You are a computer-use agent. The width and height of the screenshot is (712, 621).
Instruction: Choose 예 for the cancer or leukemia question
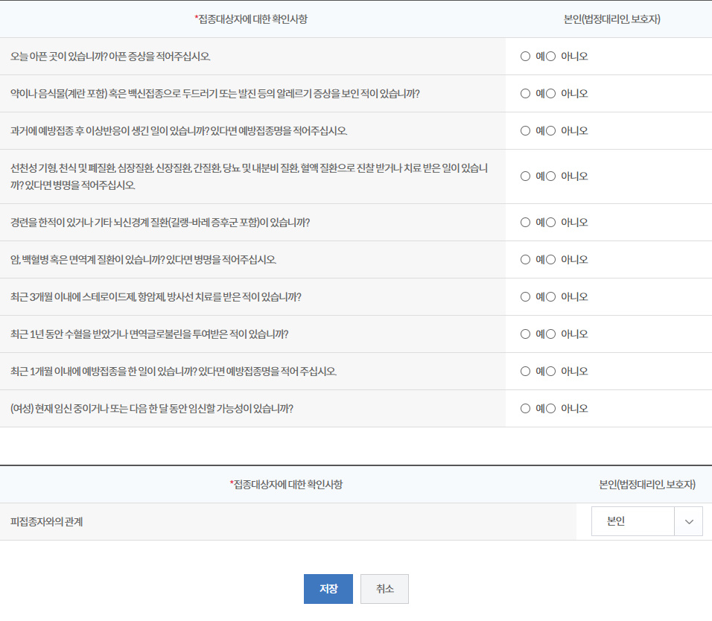(x=525, y=258)
